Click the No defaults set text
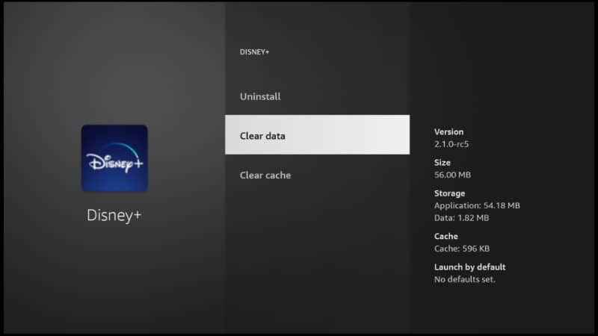Viewport: 598px width, 336px height. [x=465, y=279]
